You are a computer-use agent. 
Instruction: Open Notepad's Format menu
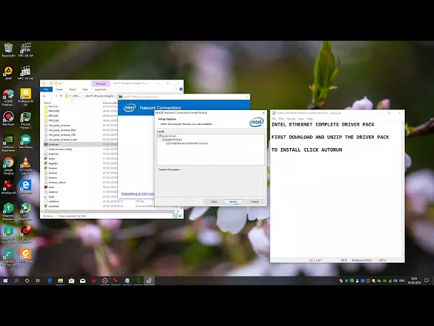tap(291, 119)
